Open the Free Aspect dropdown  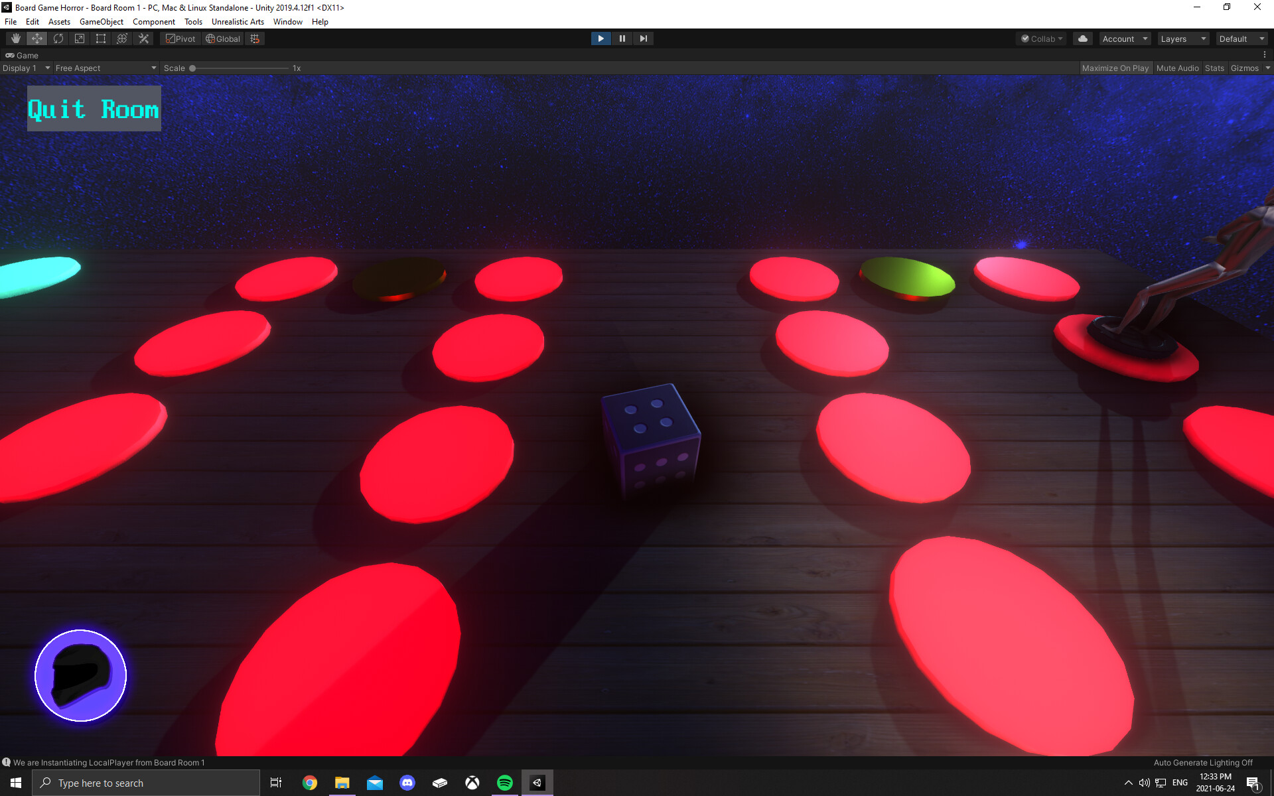[x=105, y=68]
